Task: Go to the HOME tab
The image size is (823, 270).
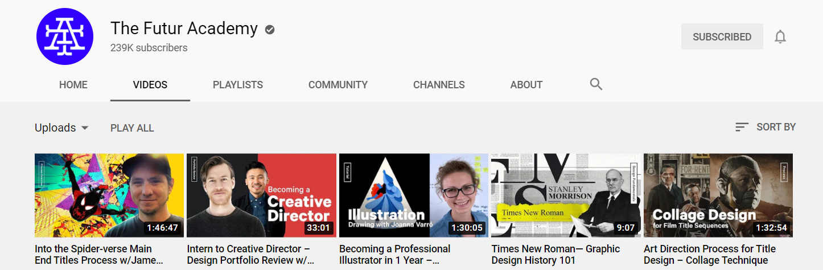Action: [x=73, y=85]
